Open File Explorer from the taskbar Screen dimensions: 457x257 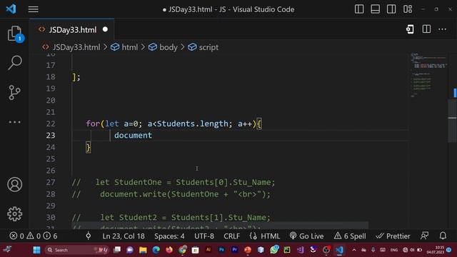point(143,250)
